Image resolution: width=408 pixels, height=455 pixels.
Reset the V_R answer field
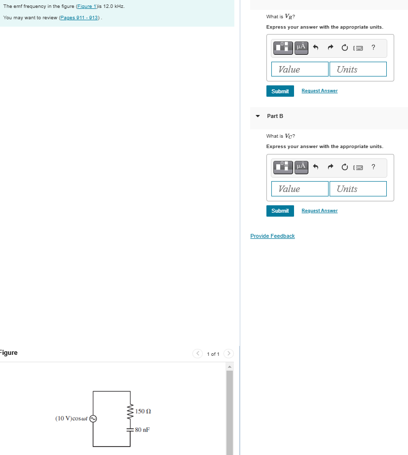[344, 47]
